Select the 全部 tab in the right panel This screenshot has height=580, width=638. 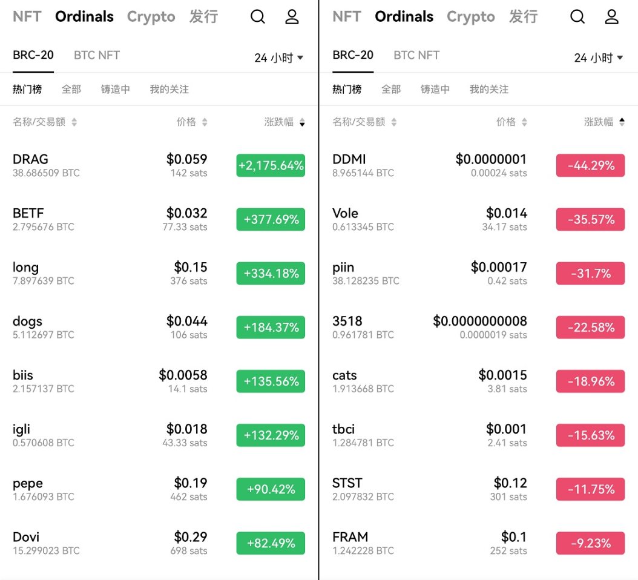(x=391, y=90)
